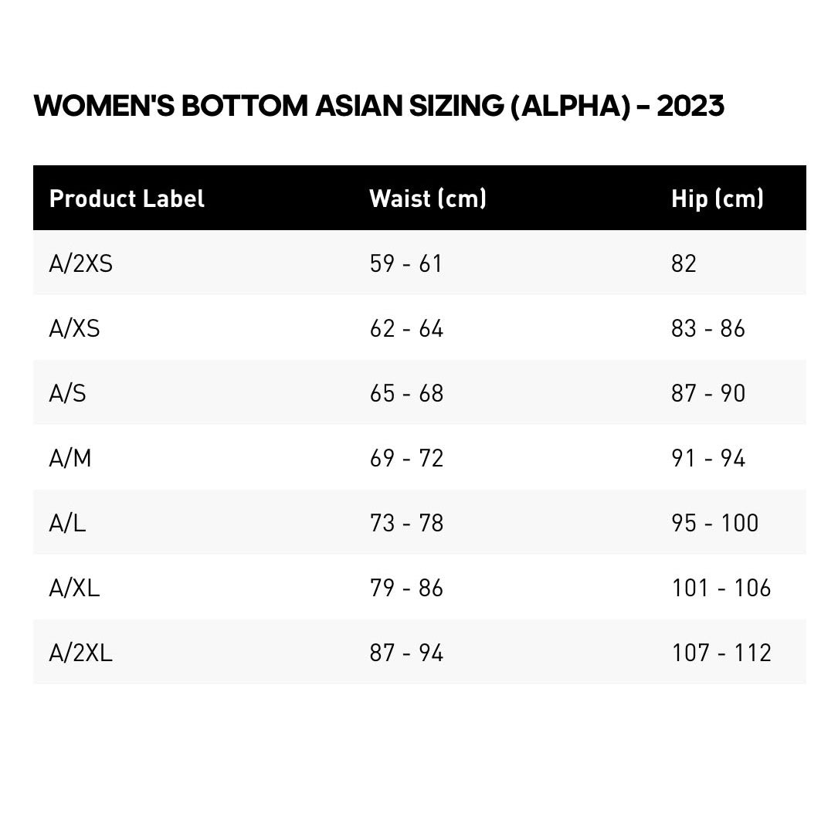The image size is (838, 838).
Task: Select the A/M size label
Action: (x=70, y=459)
